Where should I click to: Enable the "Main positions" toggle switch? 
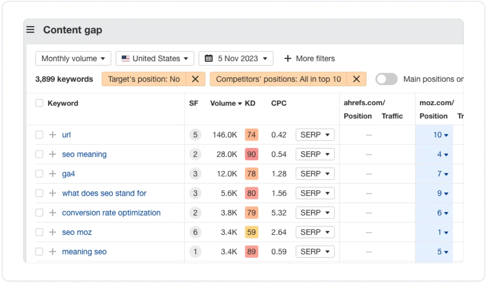point(386,79)
